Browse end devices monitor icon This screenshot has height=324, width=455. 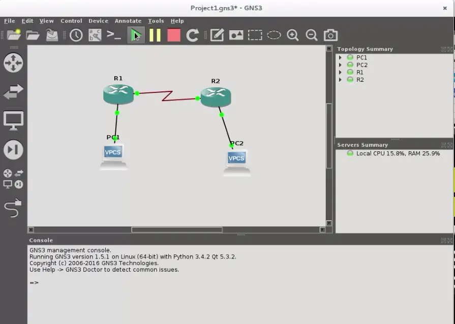pyautogui.click(x=13, y=120)
